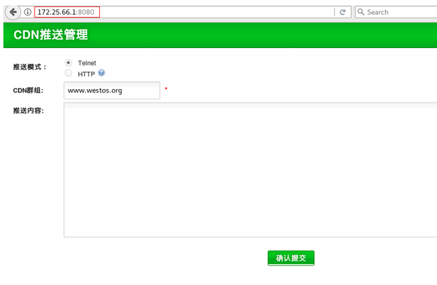
Task: Click the 推送内容 label
Action: pos(28,111)
